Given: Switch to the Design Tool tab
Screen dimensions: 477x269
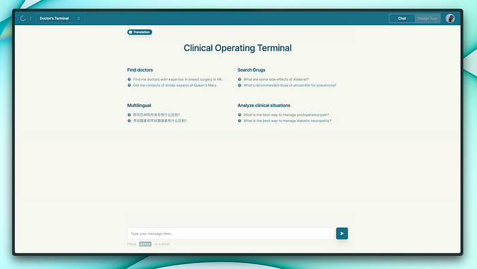Looking at the screenshot, I should (x=427, y=18).
